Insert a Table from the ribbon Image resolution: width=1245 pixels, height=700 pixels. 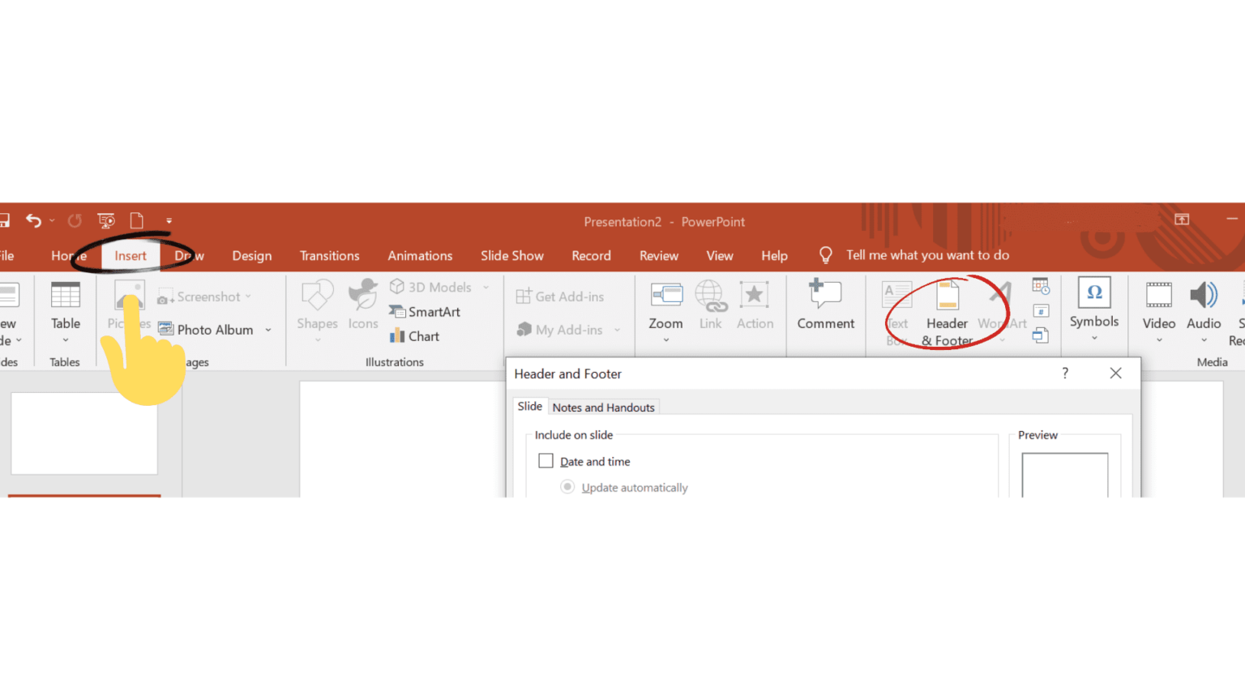(66, 308)
